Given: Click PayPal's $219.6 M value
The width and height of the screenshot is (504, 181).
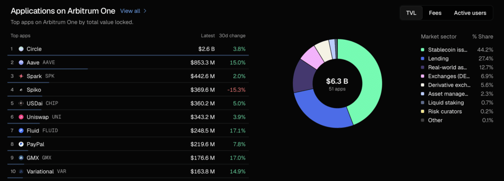Looking at the screenshot, I should pos(202,144).
